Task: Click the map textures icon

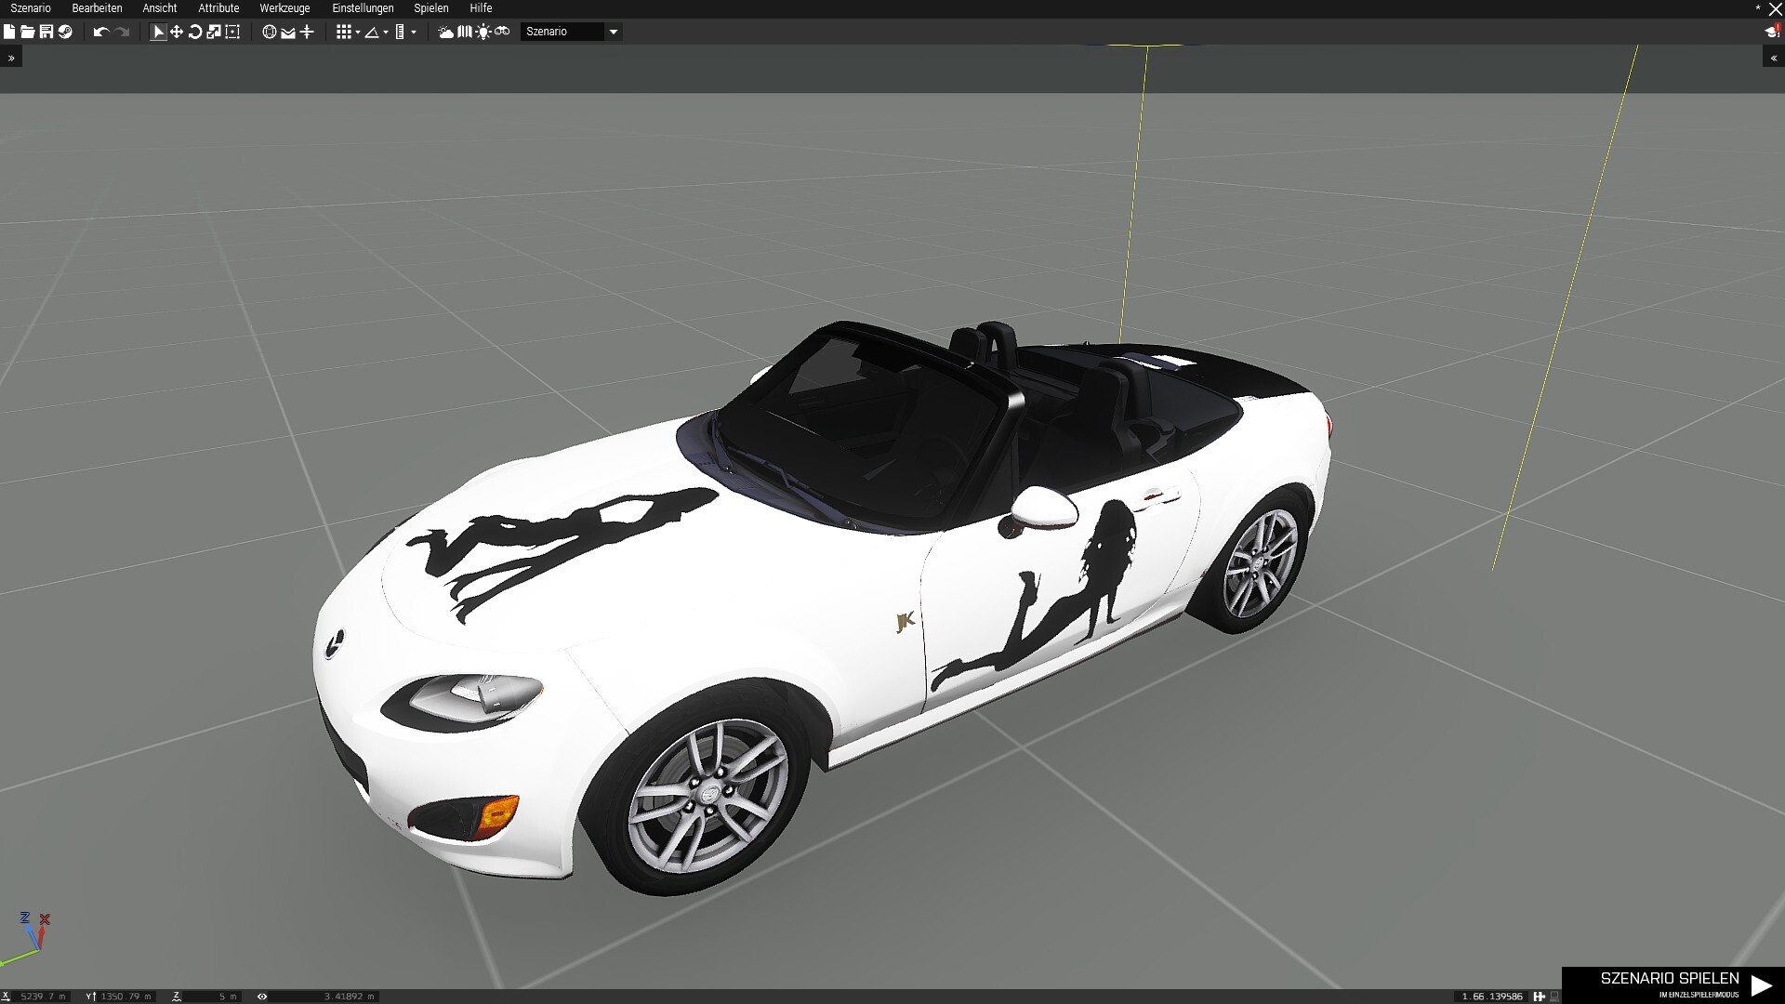Action: [x=465, y=32]
